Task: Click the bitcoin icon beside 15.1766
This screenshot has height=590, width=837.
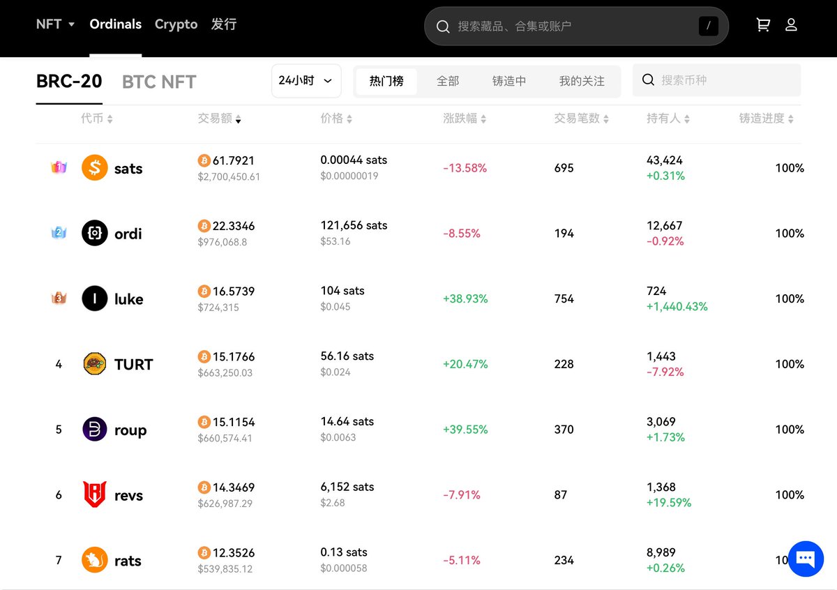Action: [204, 356]
